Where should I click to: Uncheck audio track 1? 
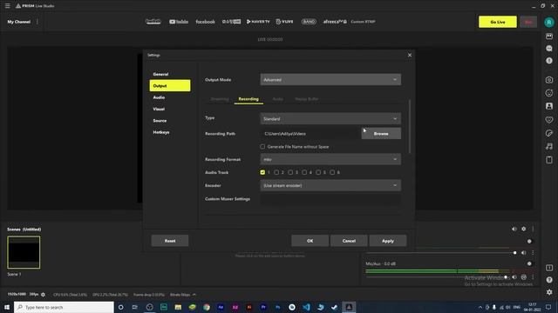coord(262,172)
